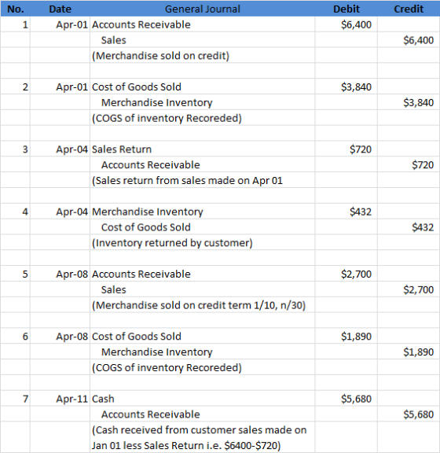This screenshot has width=440, height=453.
Task: Select entry number 1 cell
Action: (x=15, y=24)
